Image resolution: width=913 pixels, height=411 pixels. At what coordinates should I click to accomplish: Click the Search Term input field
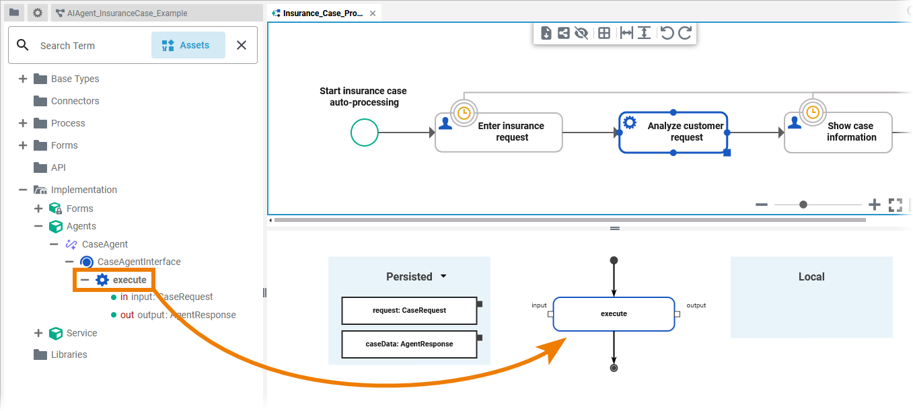91,46
